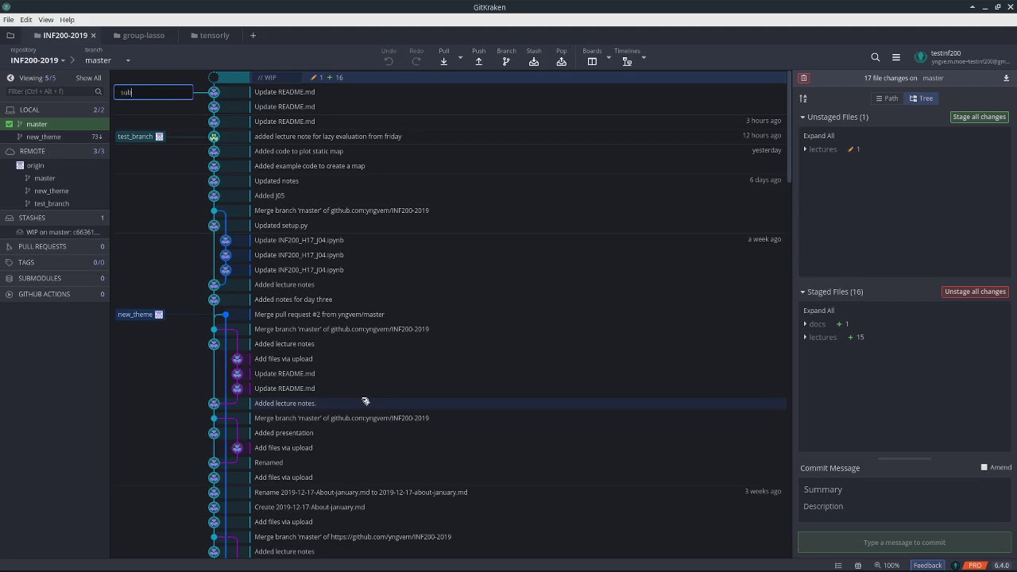Image resolution: width=1017 pixels, height=572 pixels.
Task: Collapse the Unstaged Files section
Action: tap(802, 117)
